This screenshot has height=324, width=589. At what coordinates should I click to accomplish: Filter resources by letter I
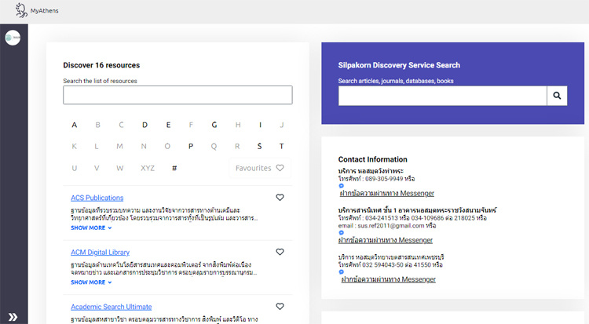(x=260, y=125)
